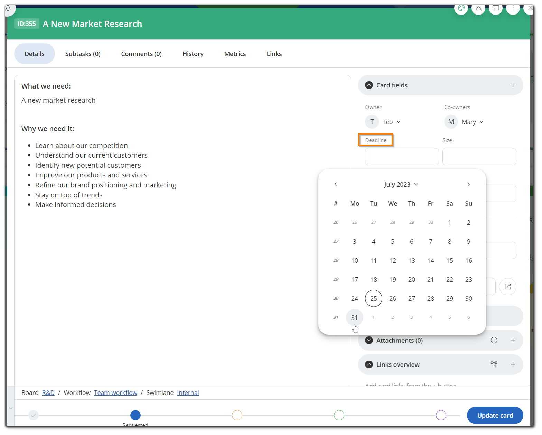
Task: Switch to the Subtasks (0) tab
Action: (83, 54)
